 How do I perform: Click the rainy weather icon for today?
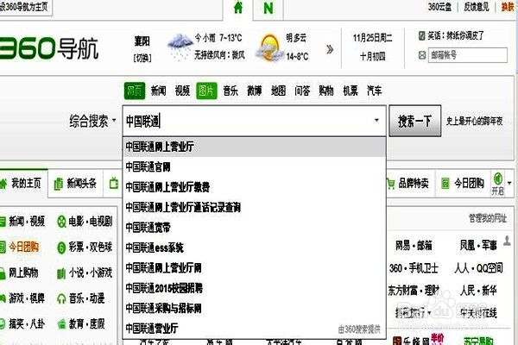click(180, 47)
